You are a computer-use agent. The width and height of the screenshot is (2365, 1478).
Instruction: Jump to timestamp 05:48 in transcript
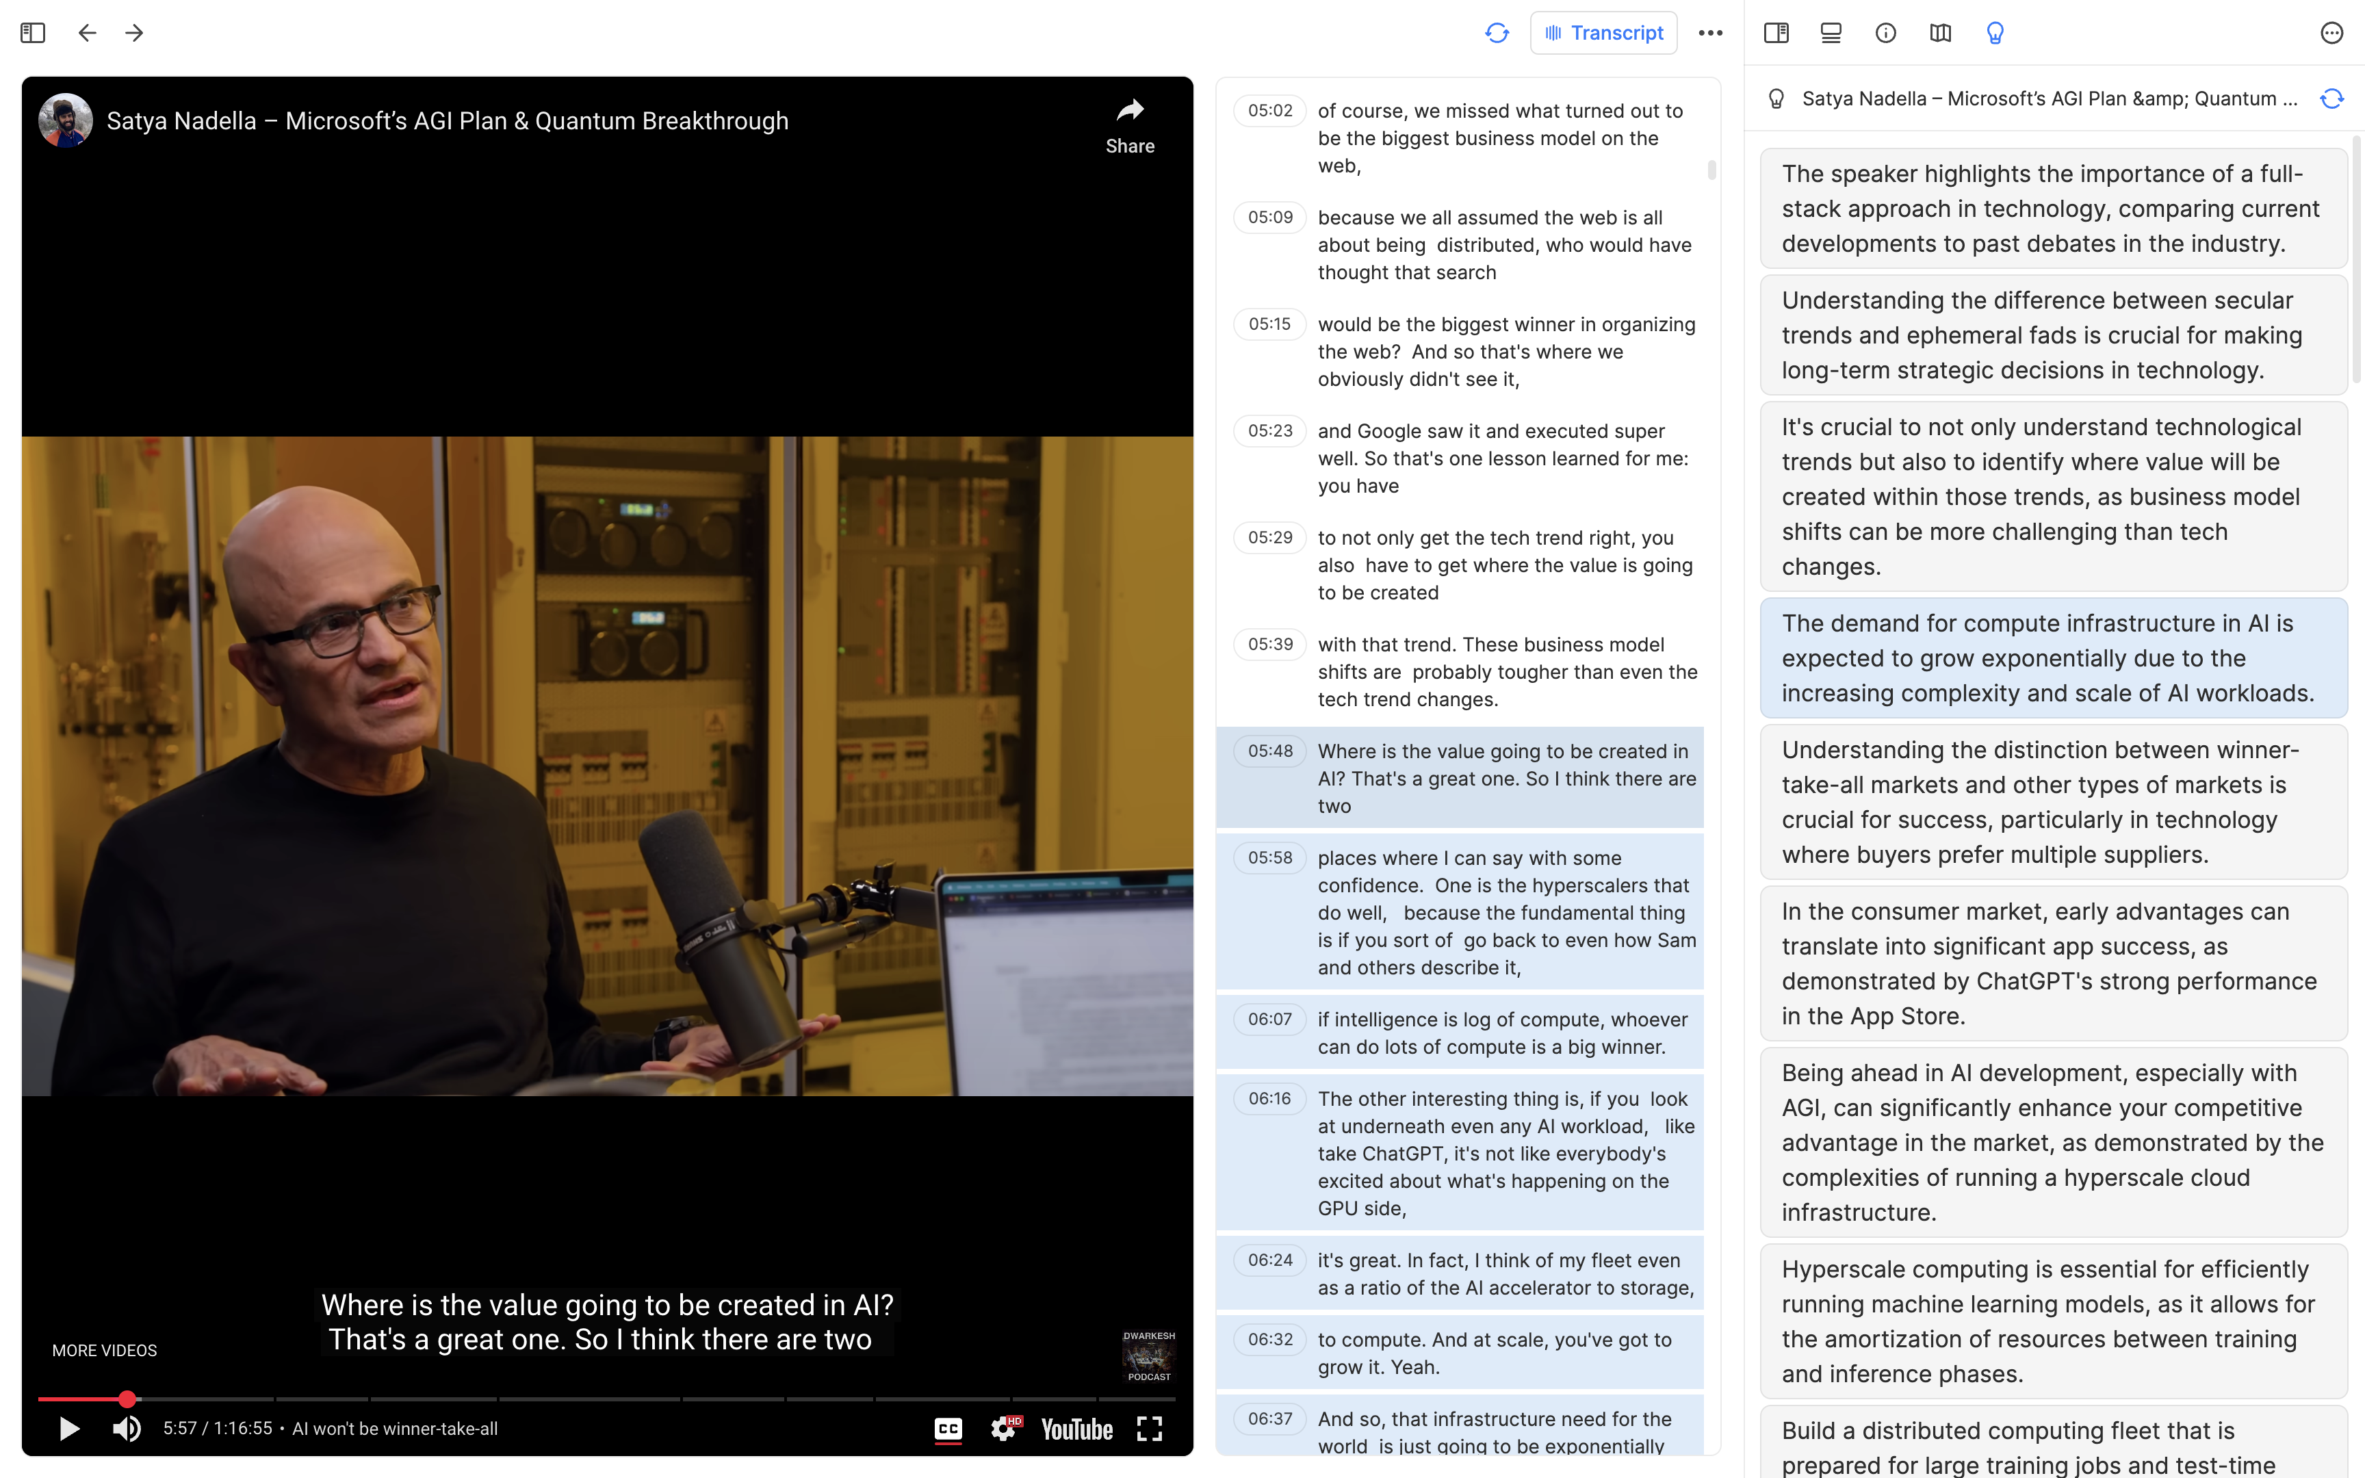(1269, 751)
